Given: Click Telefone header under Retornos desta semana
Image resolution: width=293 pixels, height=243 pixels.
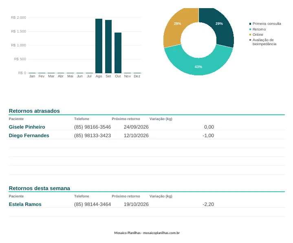Looking at the screenshot, I should (82, 196).
